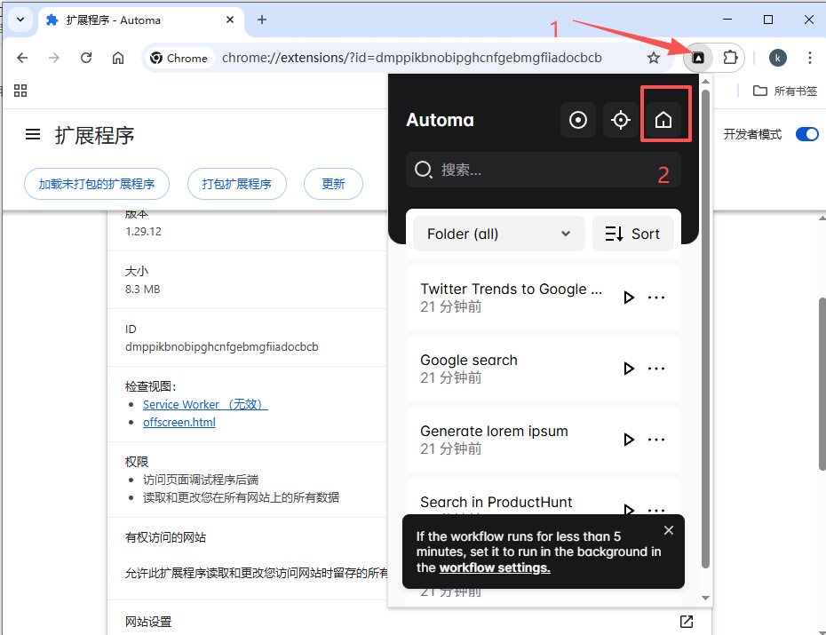826x635 pixels.
Task: Select the Google search workflow title
Action: pyautogui.click(x=469, y=361)
